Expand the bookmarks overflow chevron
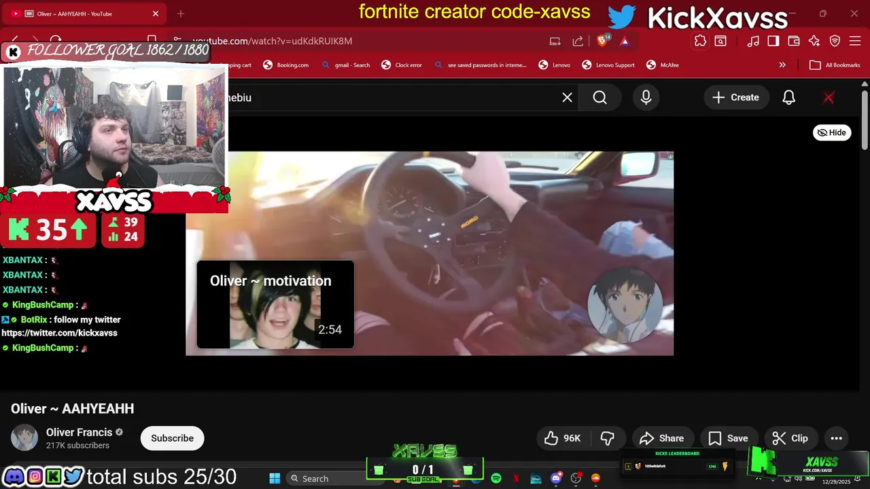 click(x=782, y=65)
